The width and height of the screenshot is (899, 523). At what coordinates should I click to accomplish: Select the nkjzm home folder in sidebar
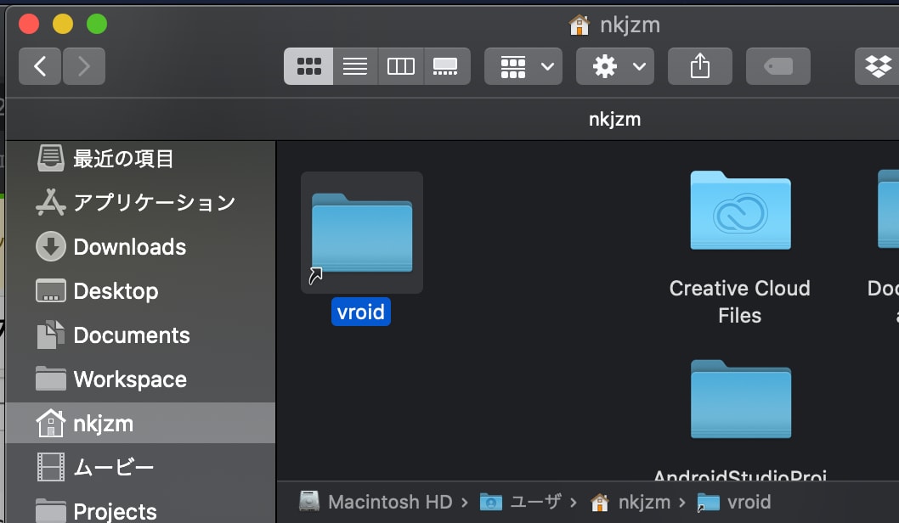[x=103, y=423]
